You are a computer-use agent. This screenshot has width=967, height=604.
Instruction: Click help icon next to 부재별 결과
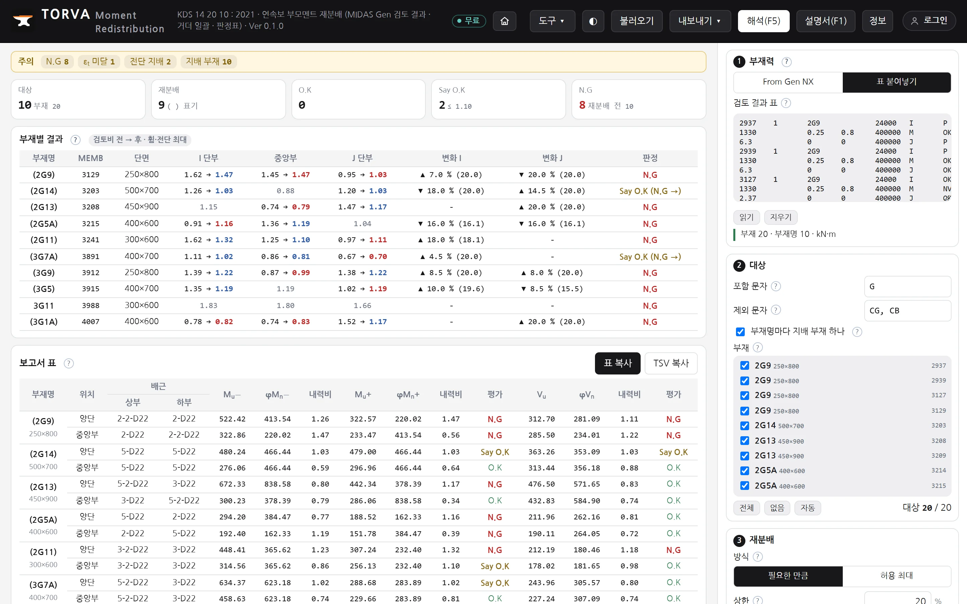click(75, 140)
